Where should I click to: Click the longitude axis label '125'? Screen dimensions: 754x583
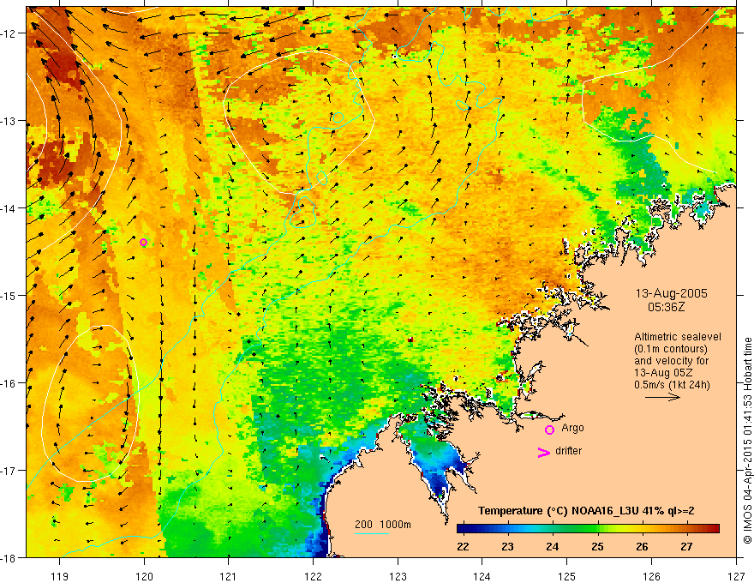click(567, 576)
